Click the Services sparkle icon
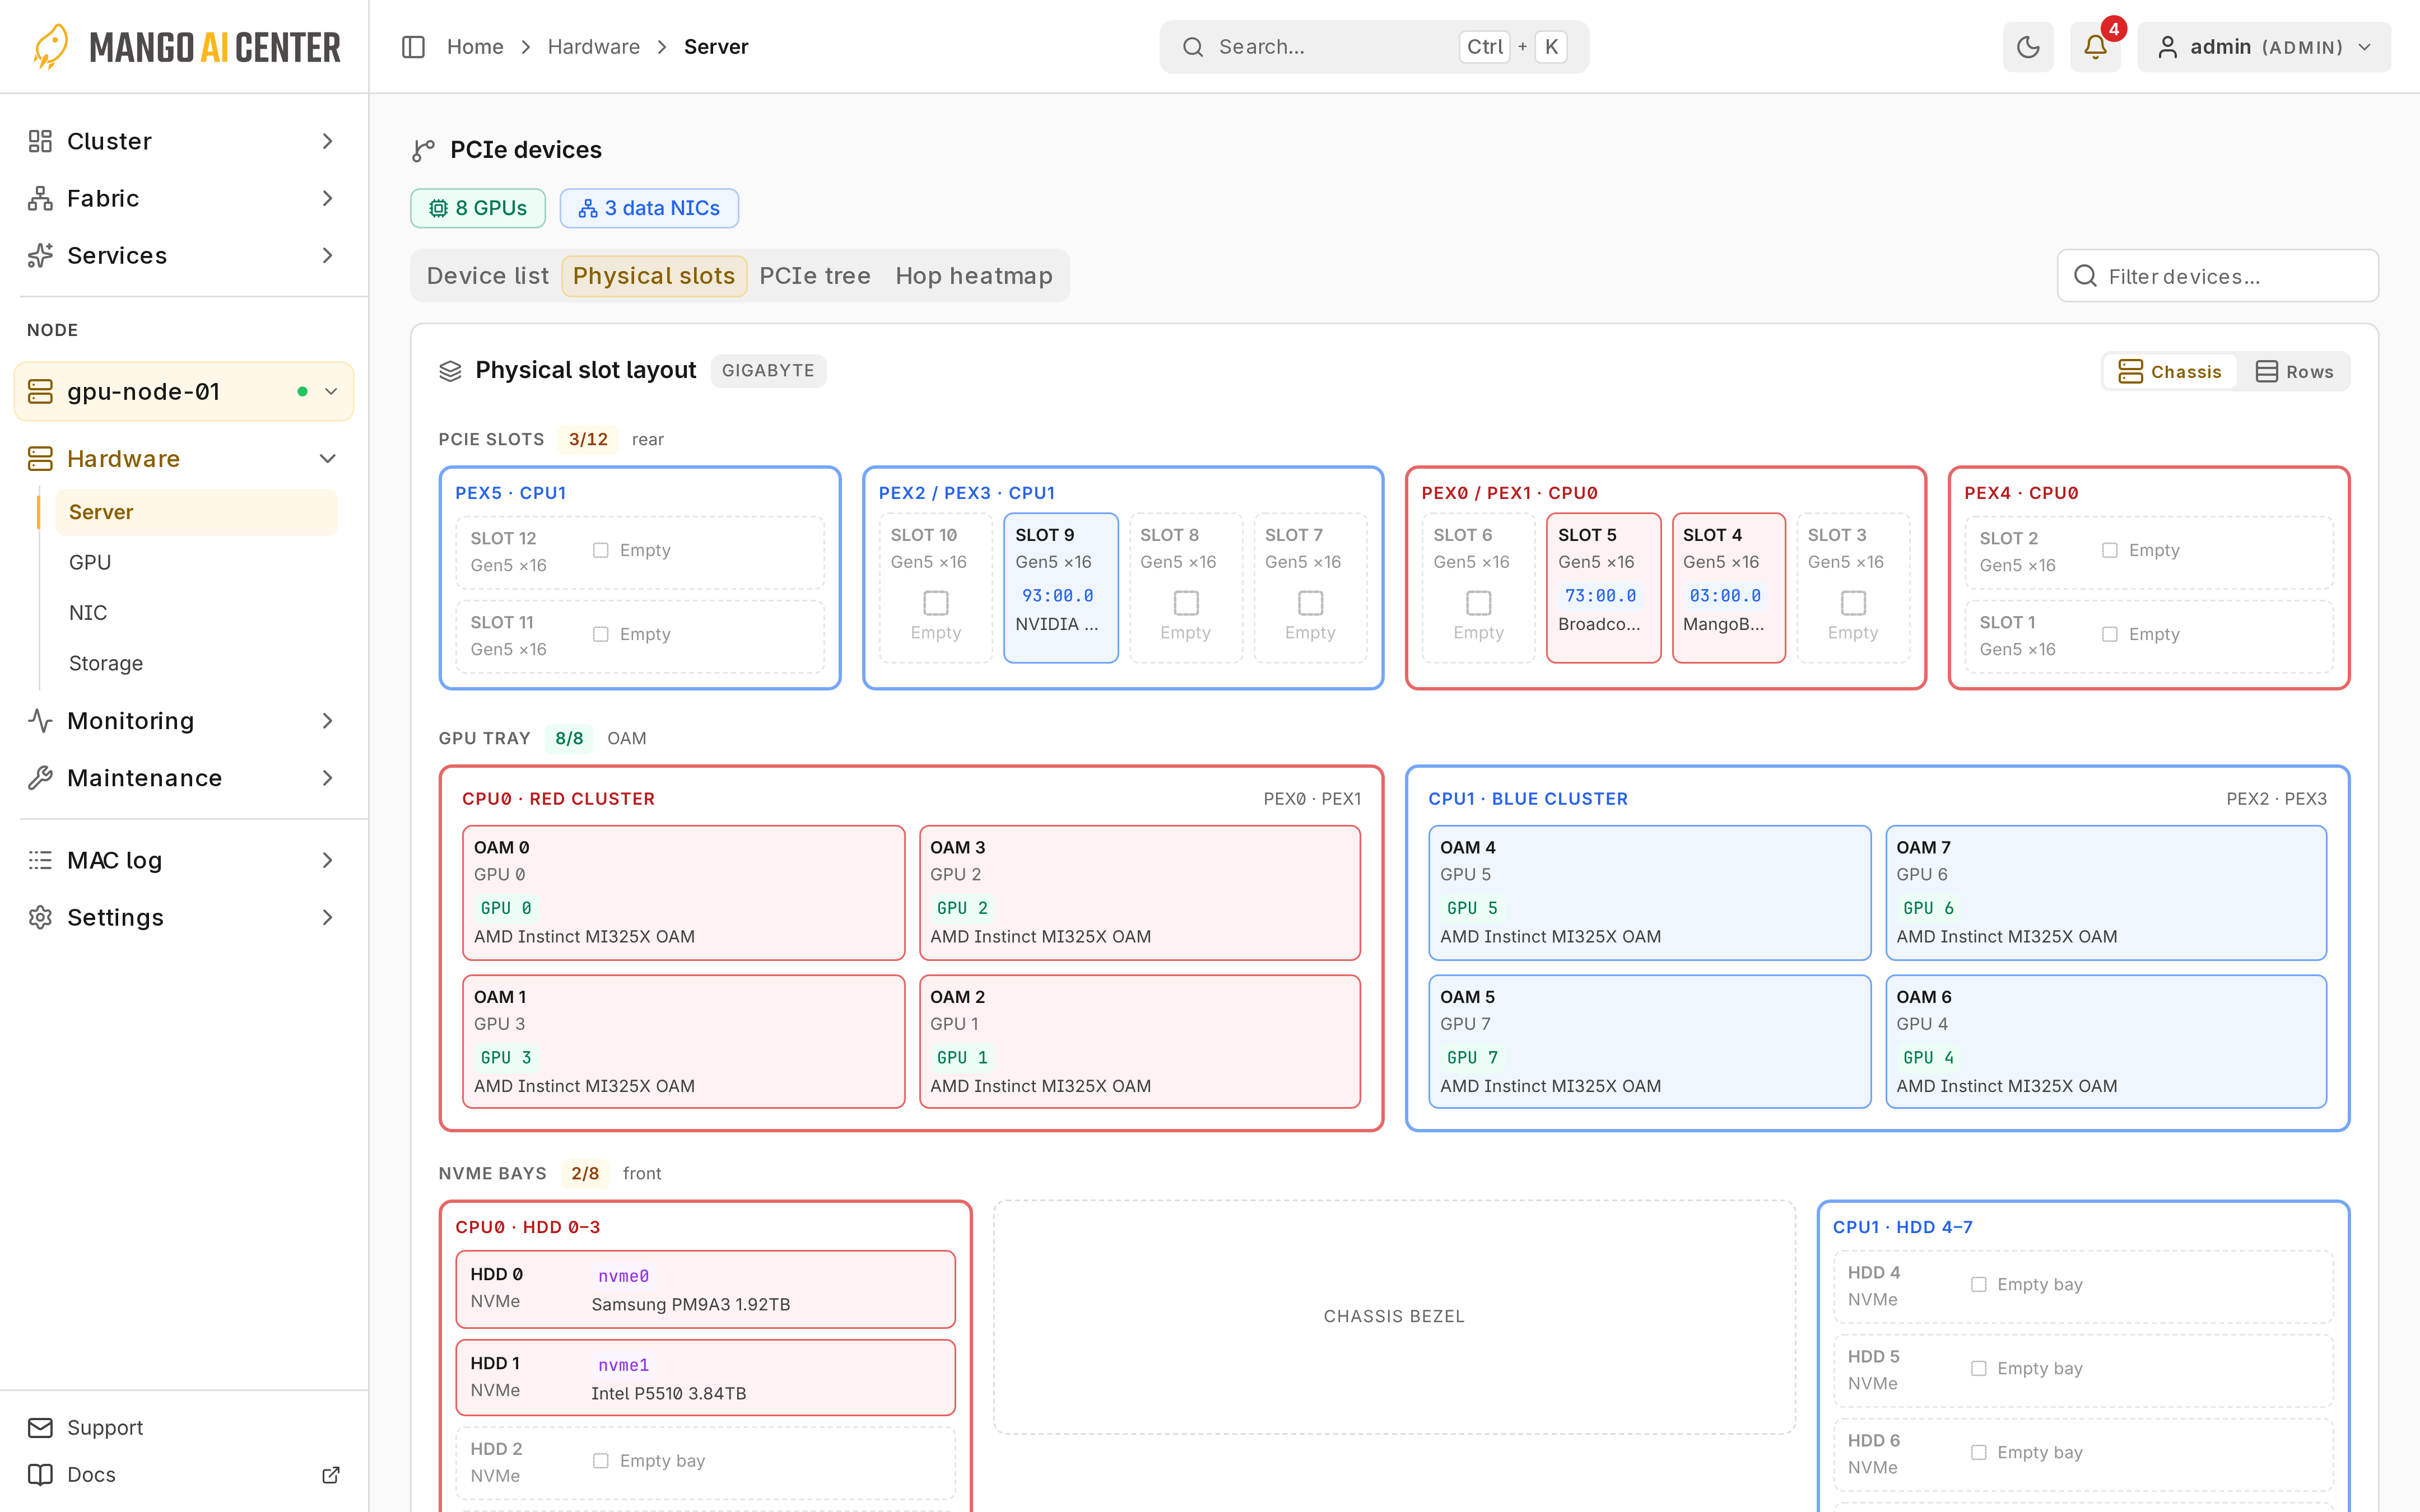This screenshot has height=1512, width=2420. pyautogui.click(x=40, y=255)
